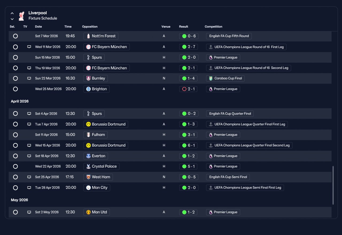The image size is (342, 235).
Task: Click the Fulham club badge icon
Action: (88, 135)
